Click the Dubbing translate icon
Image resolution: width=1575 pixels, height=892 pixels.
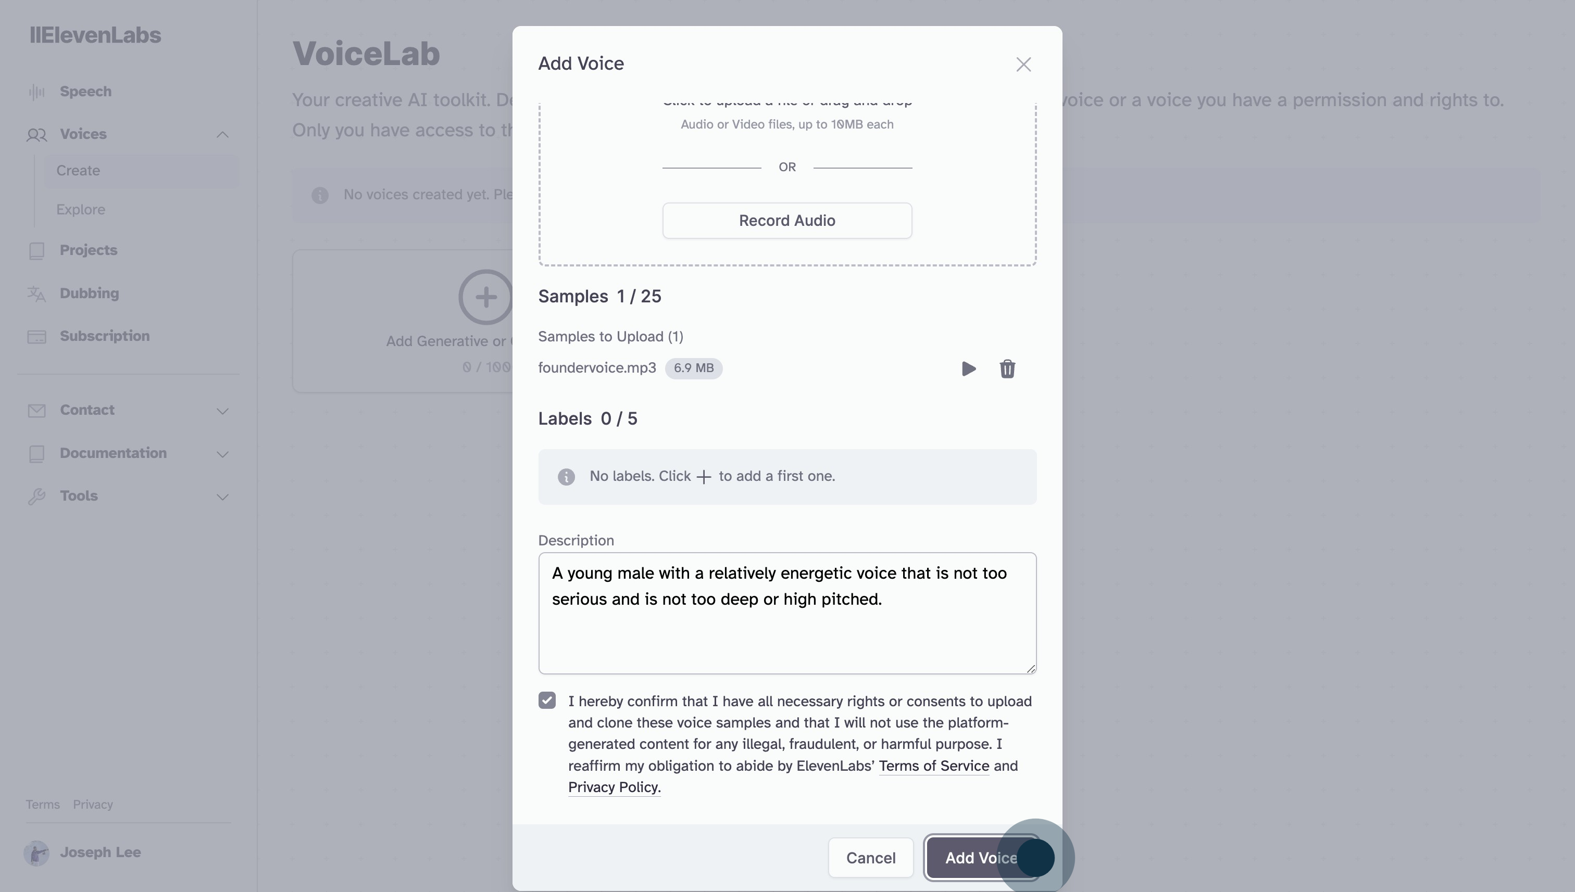[37, 294]
